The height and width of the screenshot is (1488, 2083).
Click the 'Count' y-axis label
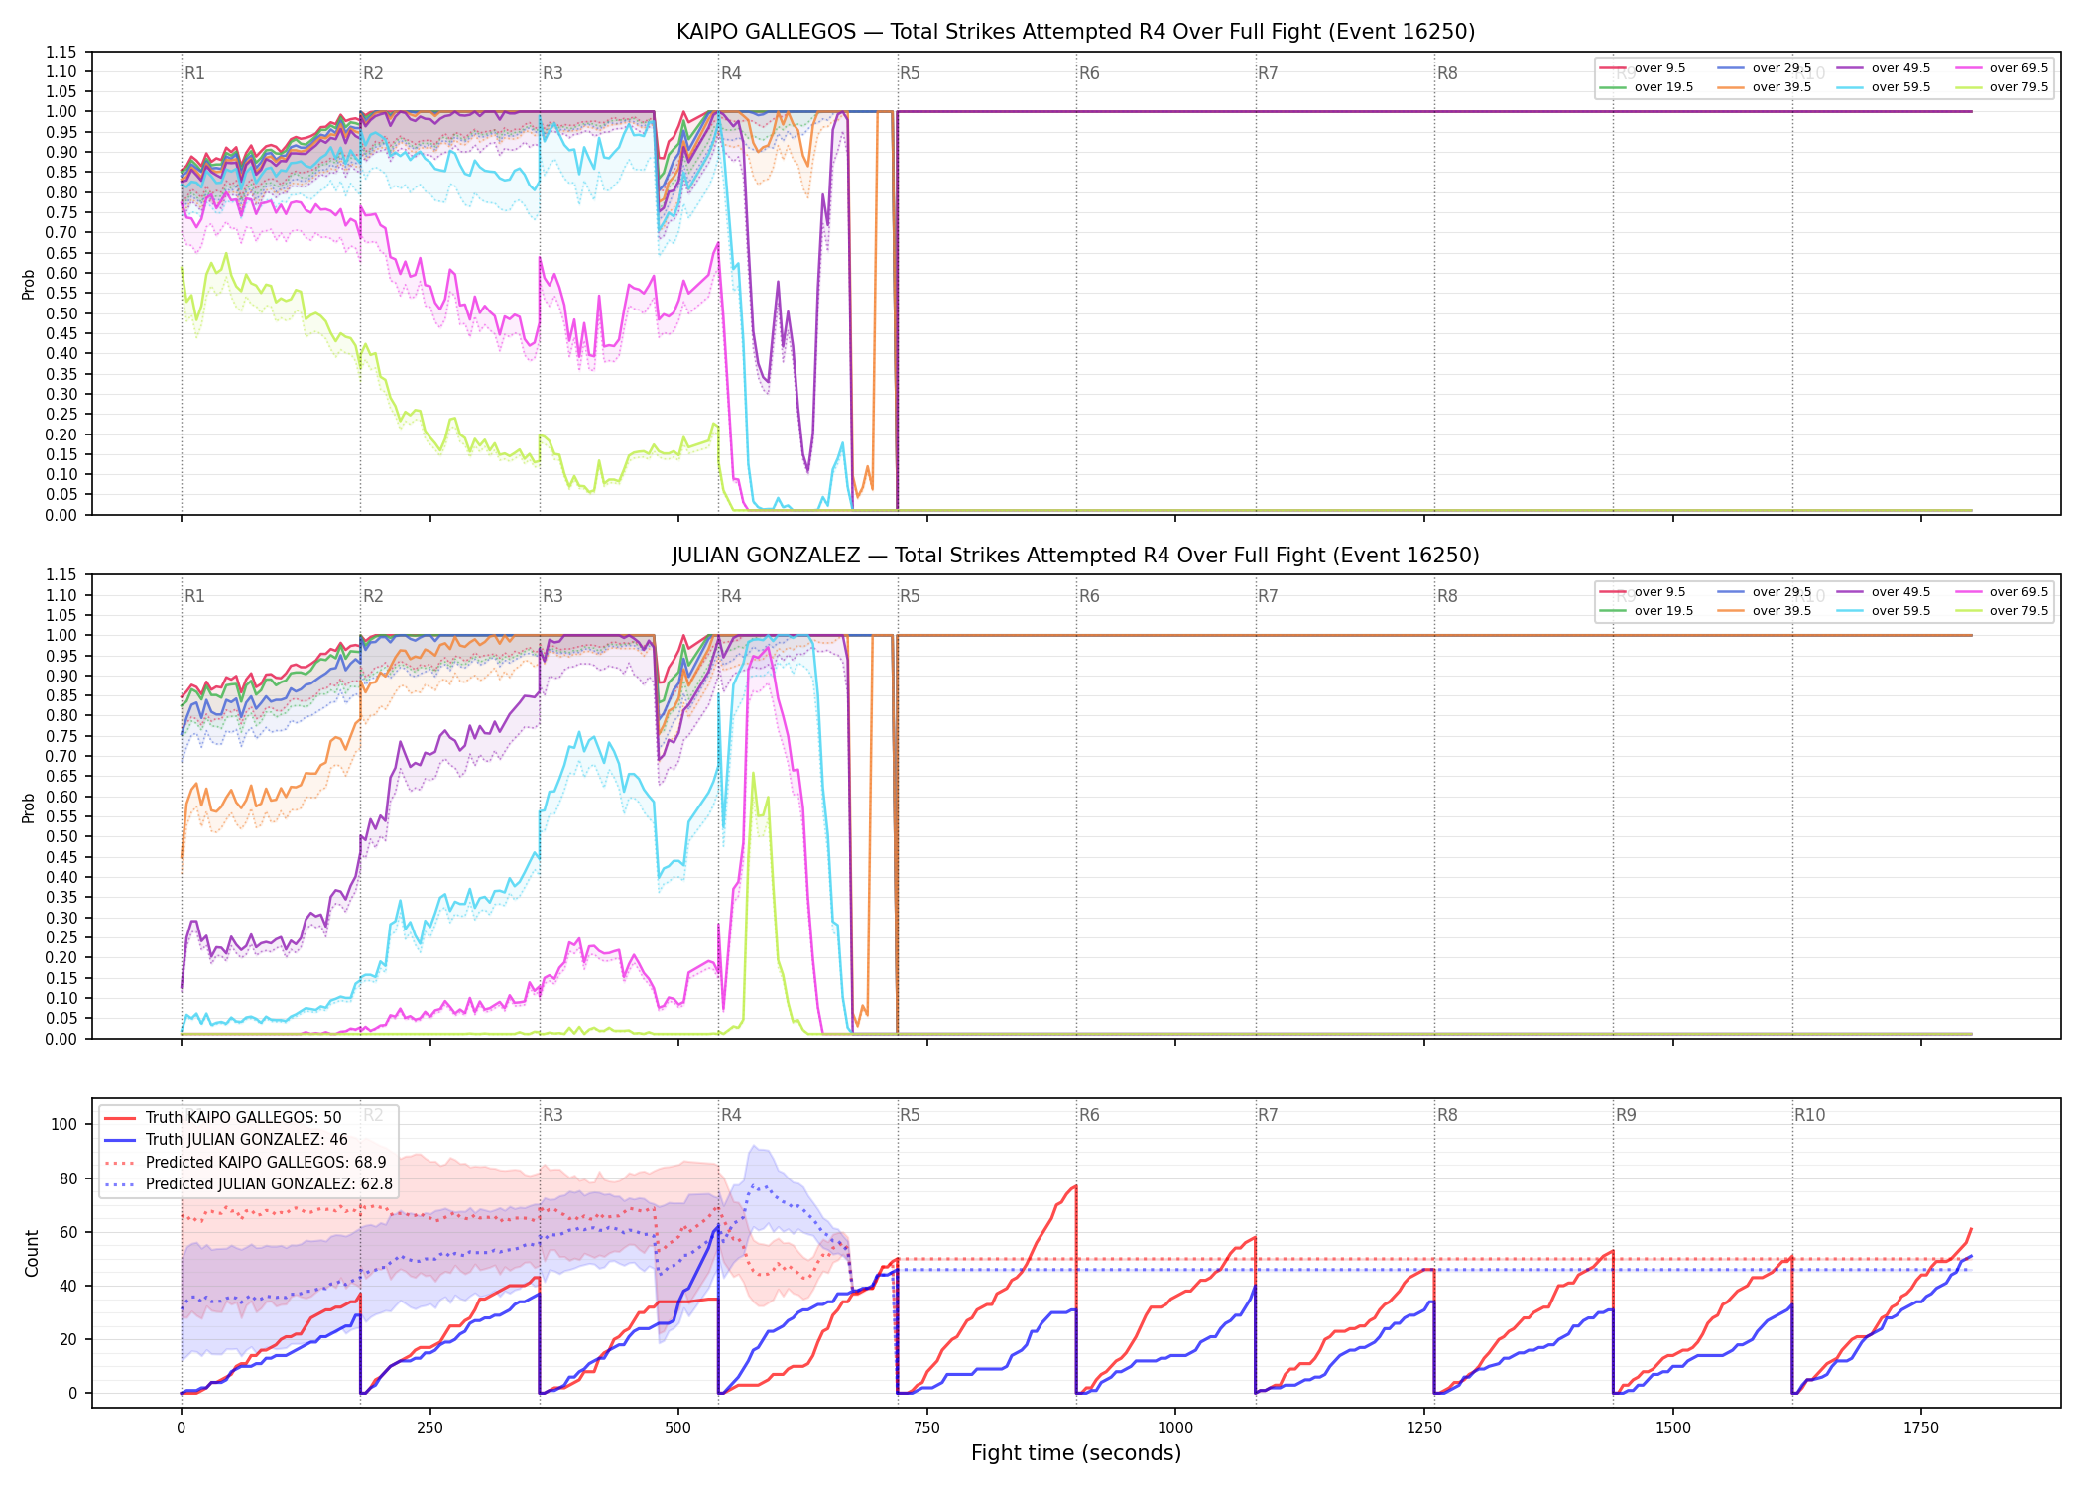coord(32,1253)
